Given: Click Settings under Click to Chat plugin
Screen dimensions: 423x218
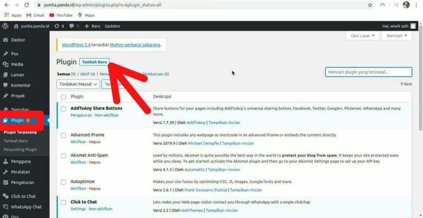Looking at the screenshot, I should coord(78,209).
